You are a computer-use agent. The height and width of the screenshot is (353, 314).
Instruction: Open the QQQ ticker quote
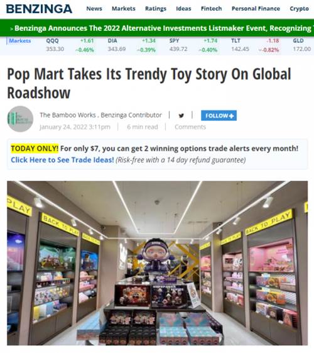tap(70, 45)
